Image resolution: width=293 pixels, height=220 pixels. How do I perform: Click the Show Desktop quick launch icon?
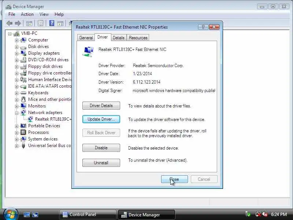click(26, 214)
